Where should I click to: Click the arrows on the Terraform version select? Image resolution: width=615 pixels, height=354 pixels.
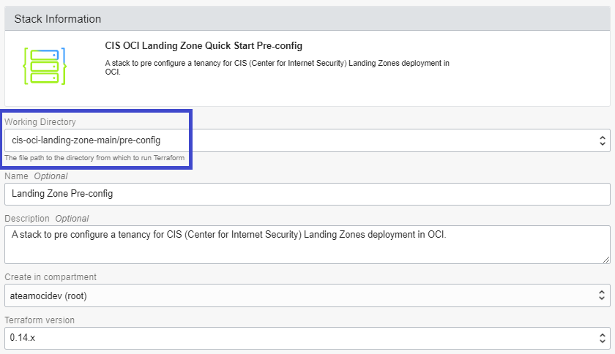pos(603,338)
